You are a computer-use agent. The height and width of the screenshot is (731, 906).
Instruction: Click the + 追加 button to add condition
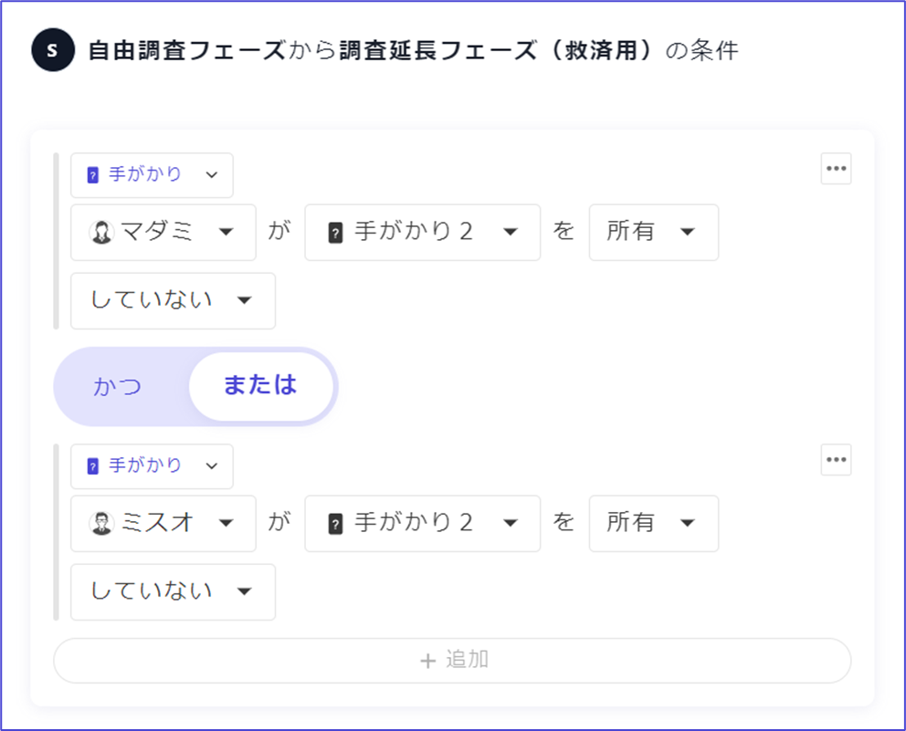pos(452,660)
